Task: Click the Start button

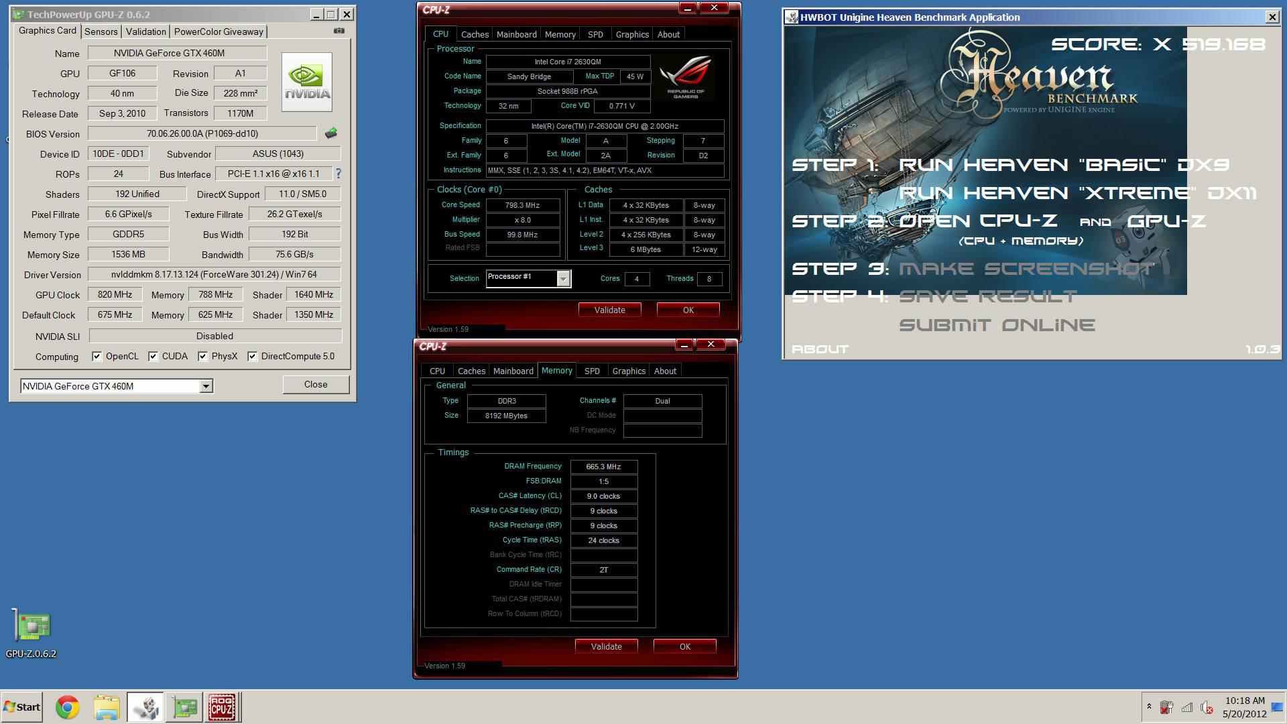Action: click(x=22, y=707)
